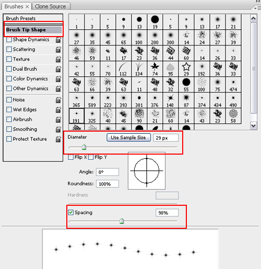Click the lock icon beside Scattering
This screenshot has width=261, height=269.
coord(58,50)
